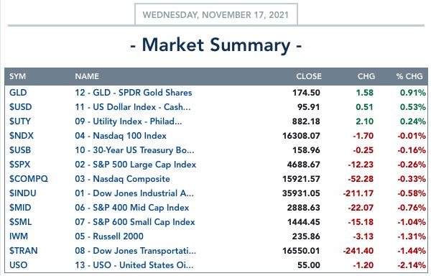Open Dow Jones Industrial Average row link

click(x=134, y=193)
